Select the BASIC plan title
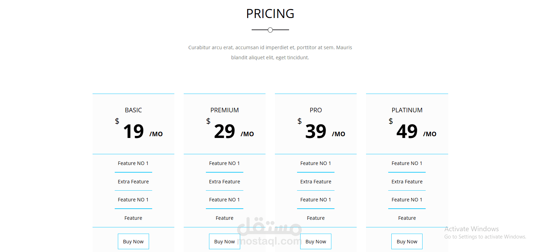Viewport: 539px width, 252px height. 133,110
